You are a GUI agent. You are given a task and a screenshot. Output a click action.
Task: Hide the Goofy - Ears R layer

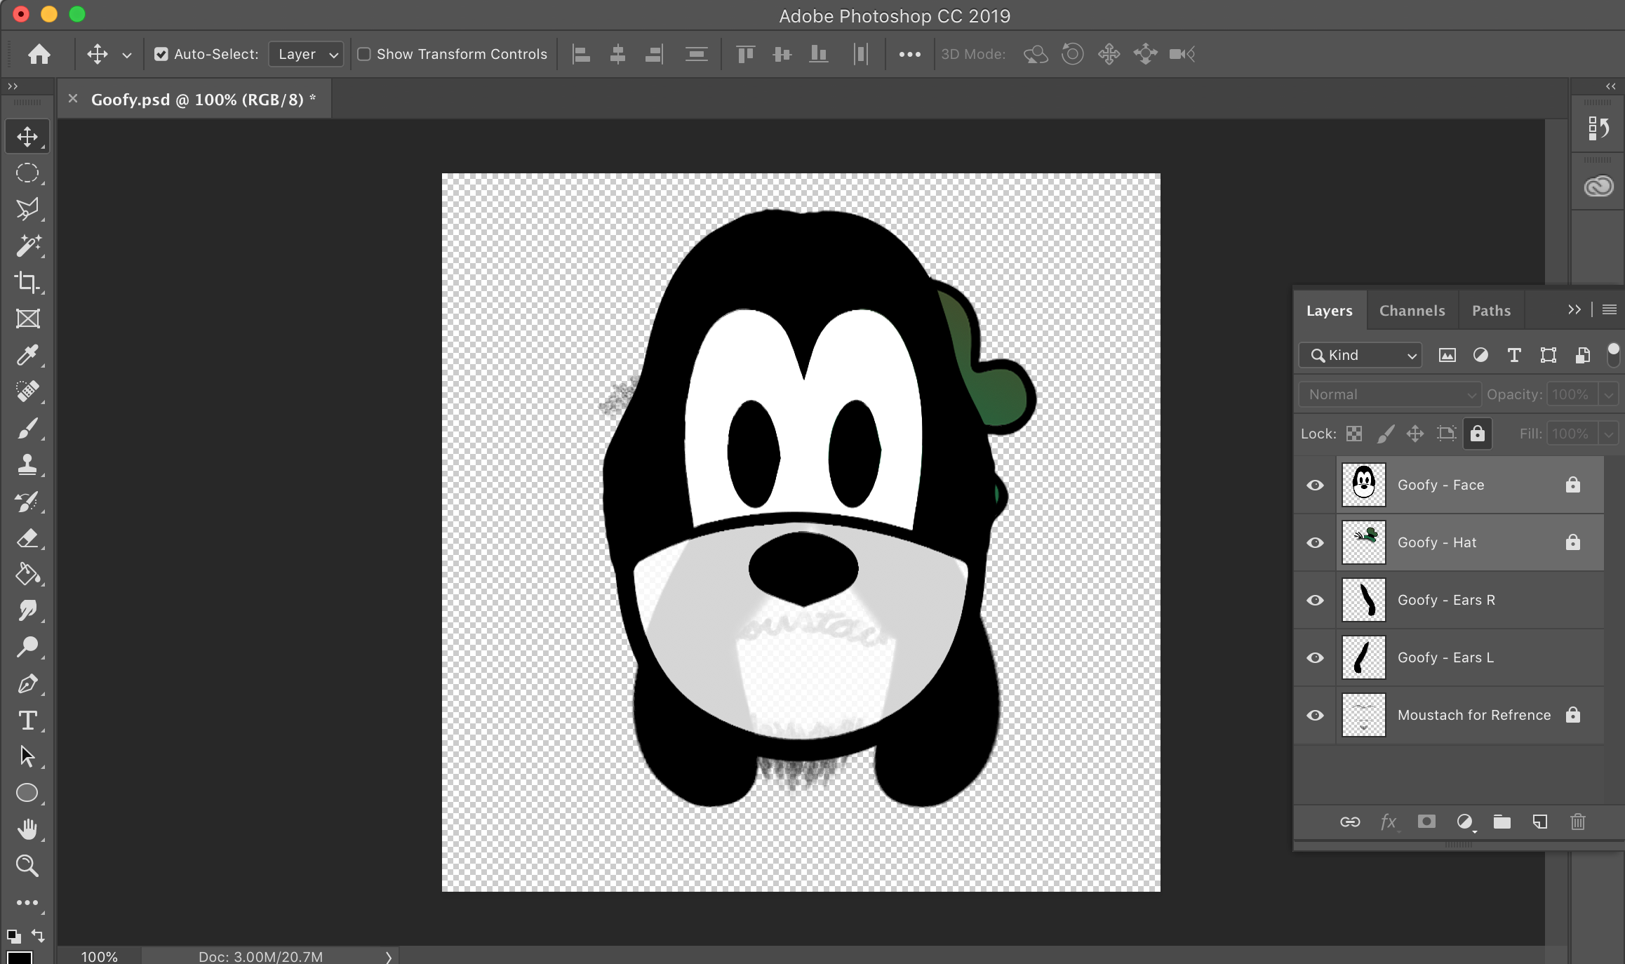point(1316,601)
